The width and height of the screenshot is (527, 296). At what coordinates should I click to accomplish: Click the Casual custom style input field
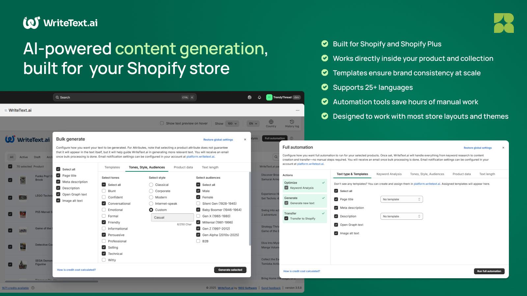point(172,217)
